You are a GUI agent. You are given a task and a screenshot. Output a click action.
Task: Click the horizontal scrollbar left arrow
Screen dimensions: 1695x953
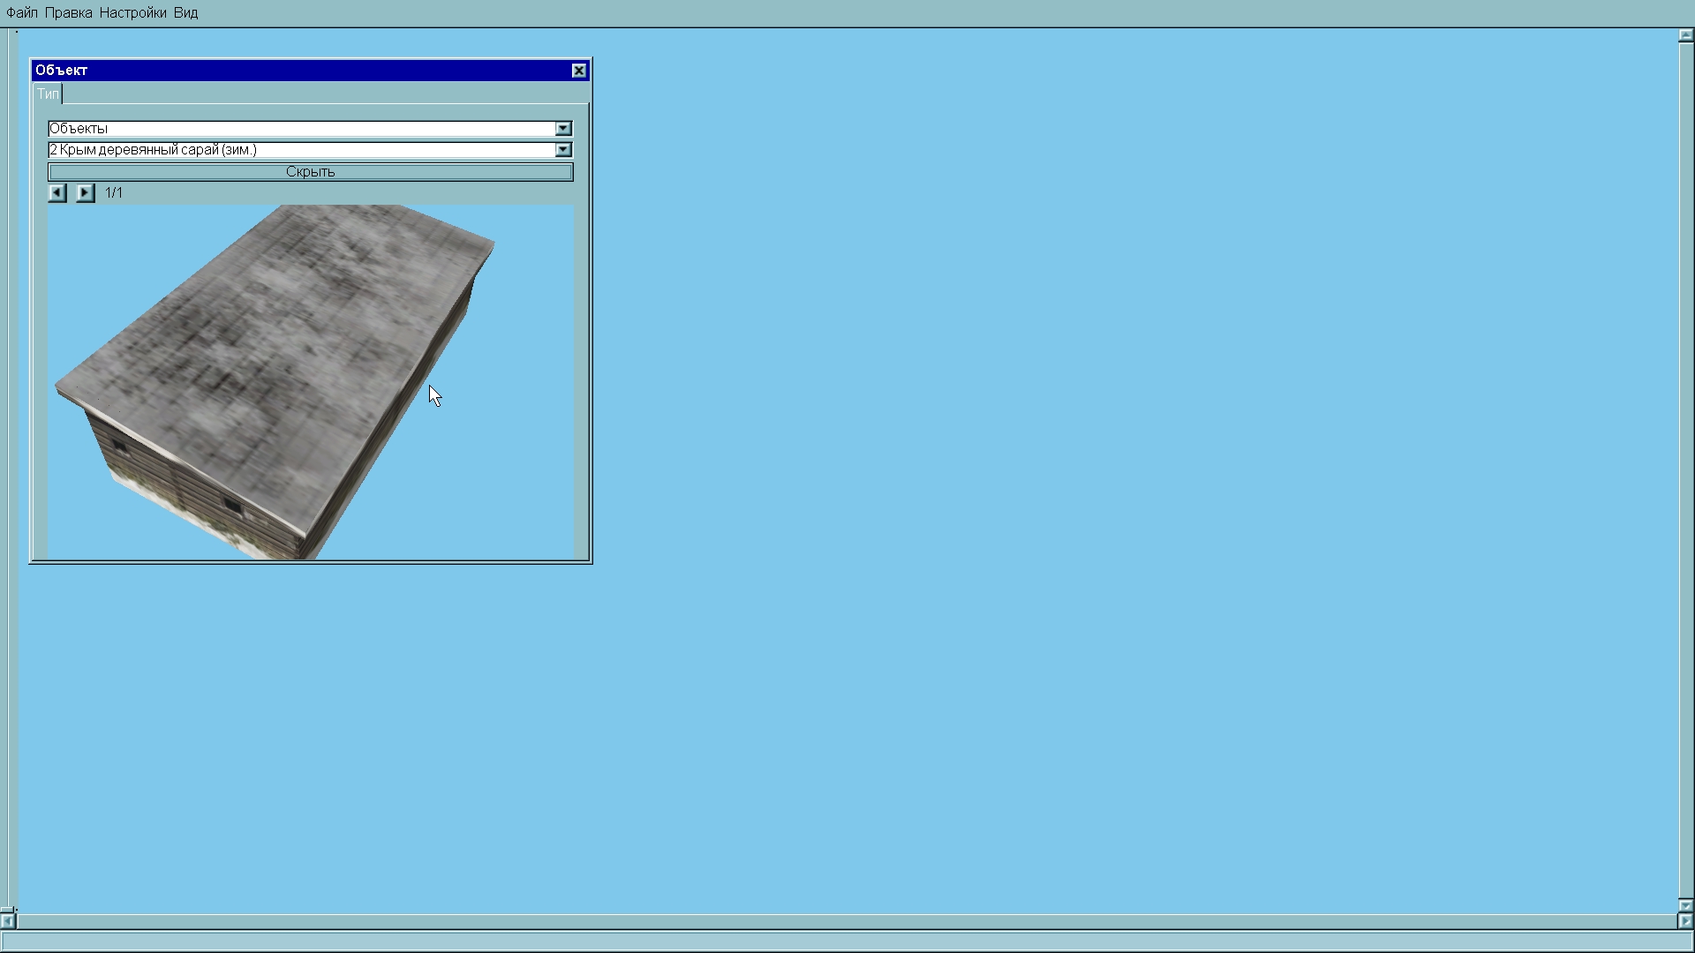(8, 921)
